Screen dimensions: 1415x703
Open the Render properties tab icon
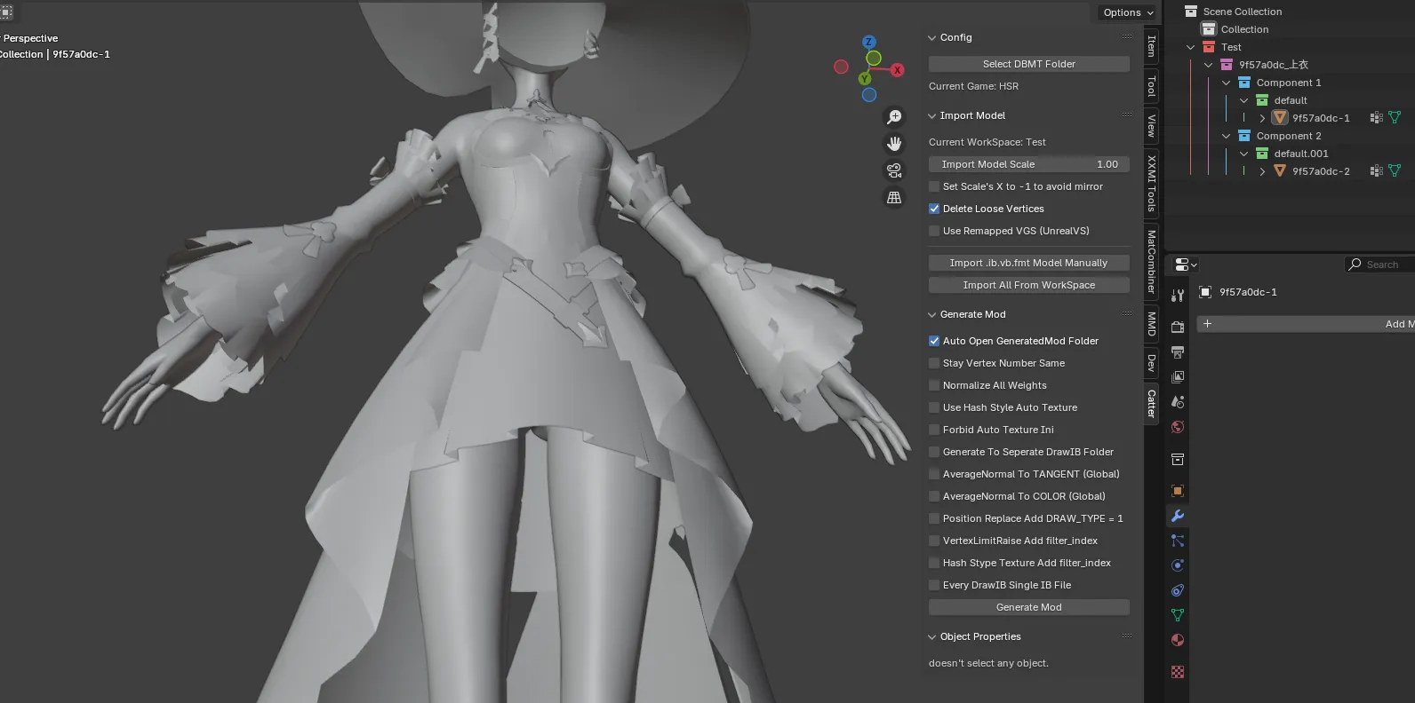pyautogui.click(x=1178, y=328)
